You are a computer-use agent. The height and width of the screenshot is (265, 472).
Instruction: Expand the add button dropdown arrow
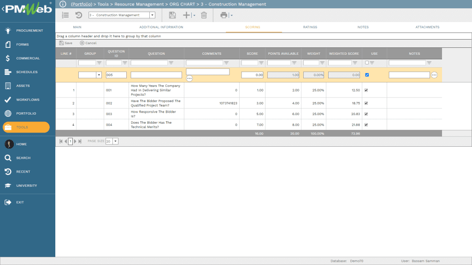194,15
